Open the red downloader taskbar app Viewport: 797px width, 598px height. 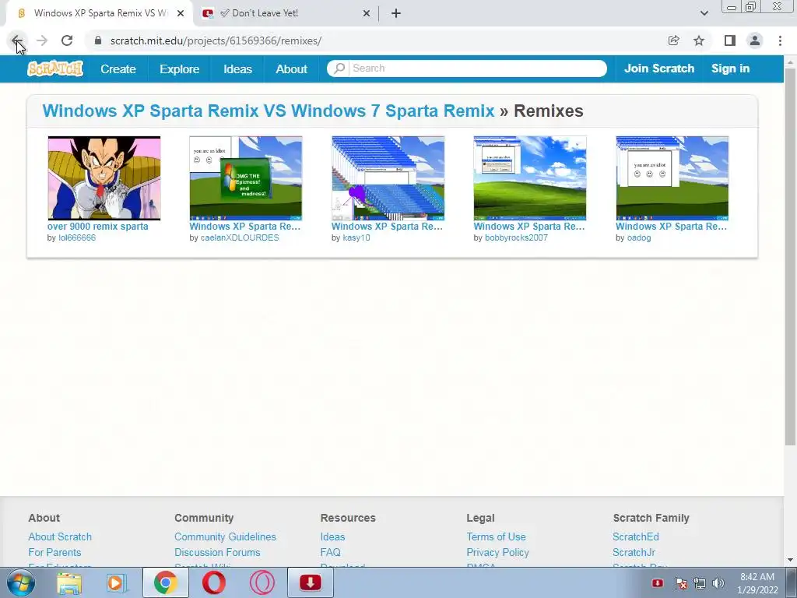(311, 582)
